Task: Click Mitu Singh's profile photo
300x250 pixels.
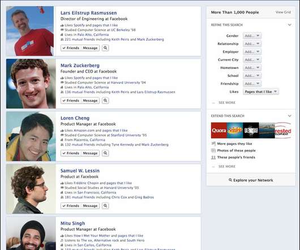Action: click(x=31, y=233)
